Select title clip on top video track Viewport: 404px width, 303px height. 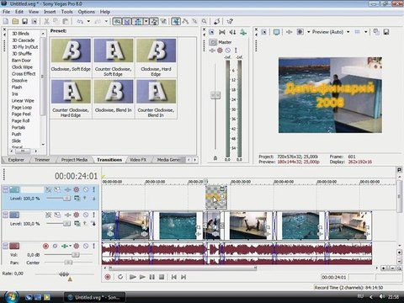[216, 197]
